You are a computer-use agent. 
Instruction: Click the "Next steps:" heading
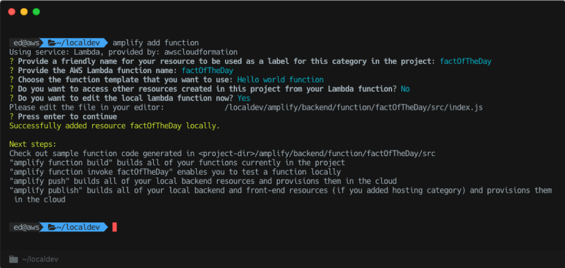(33, 144)
